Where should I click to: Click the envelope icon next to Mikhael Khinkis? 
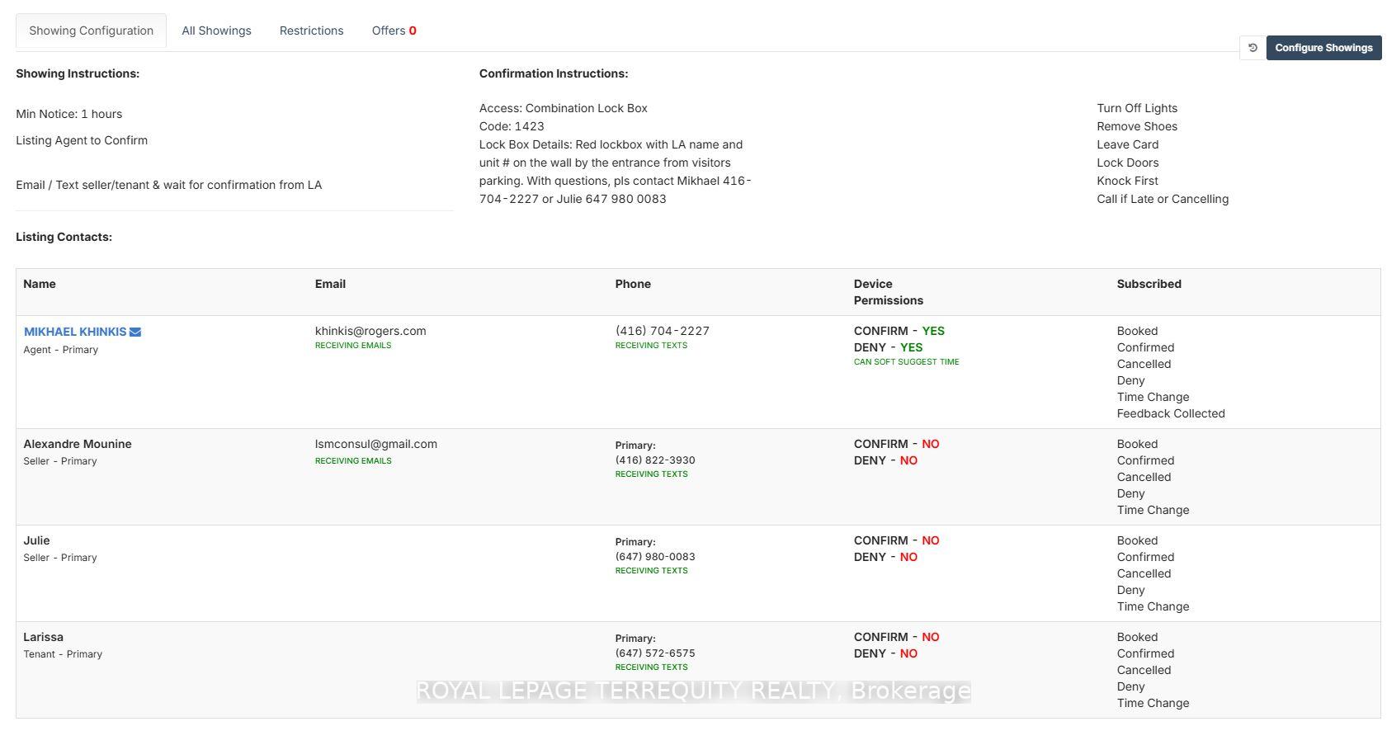[135, 332]
